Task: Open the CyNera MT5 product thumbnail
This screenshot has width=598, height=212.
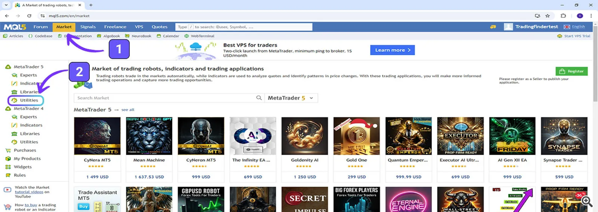Action: pos(97,136)
